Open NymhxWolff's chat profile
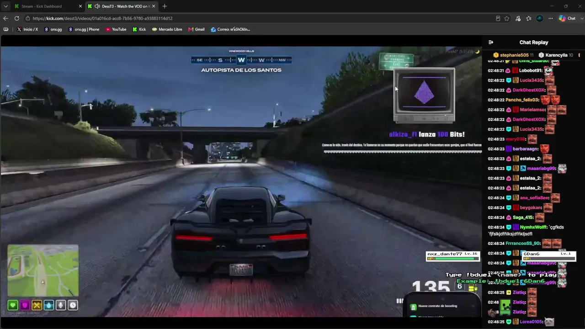The width and height of the screenshot is (585, 329). point(532,227)
